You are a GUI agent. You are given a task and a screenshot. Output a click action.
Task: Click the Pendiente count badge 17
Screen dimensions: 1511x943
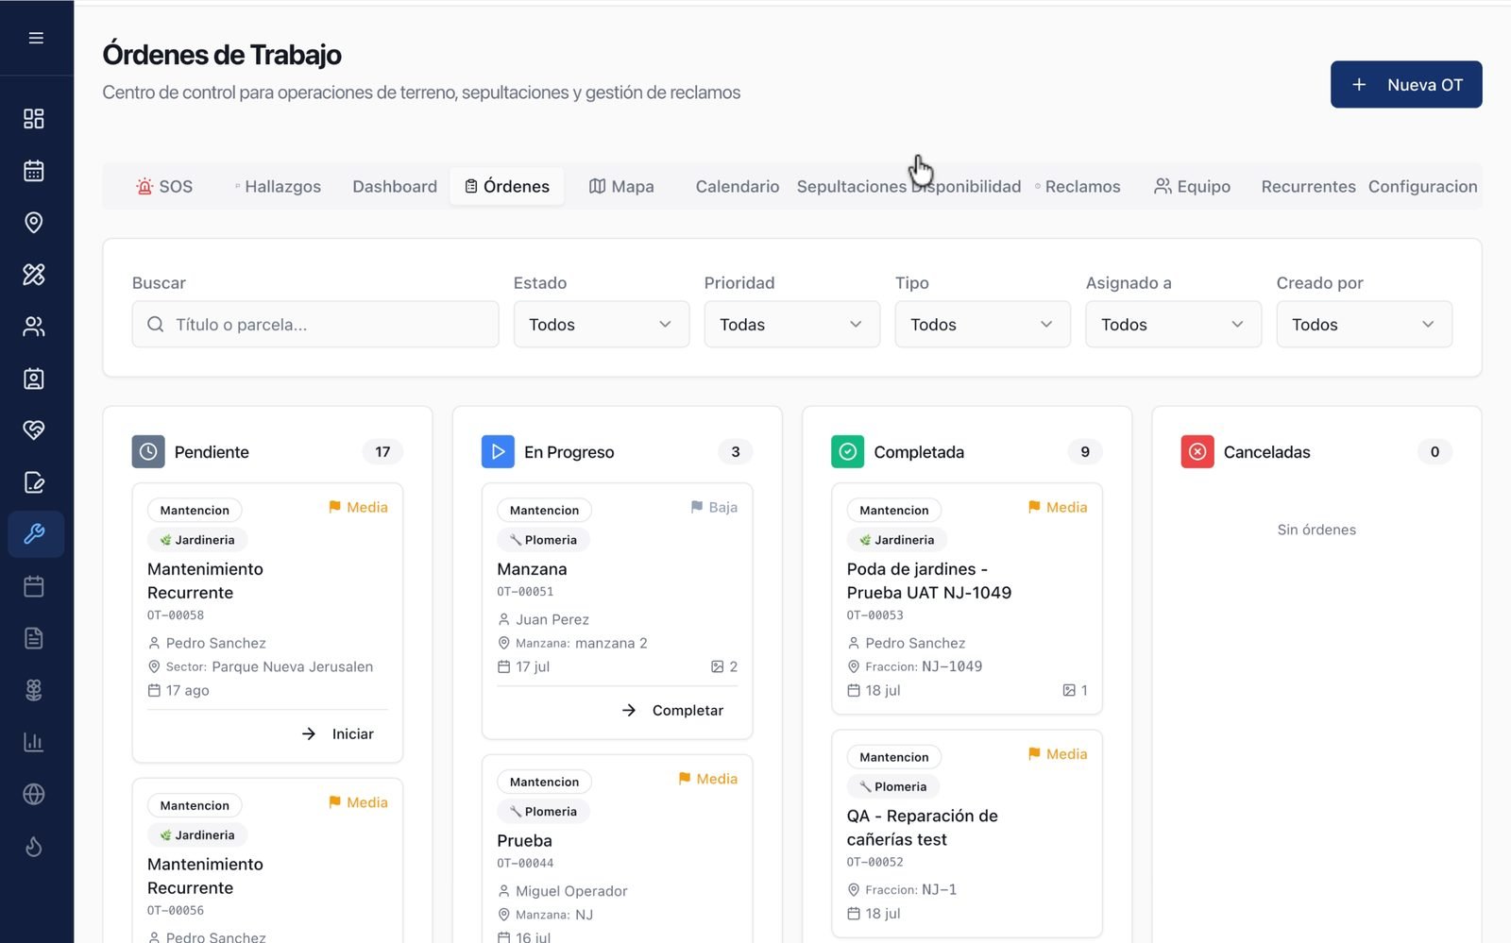(382, 452)
